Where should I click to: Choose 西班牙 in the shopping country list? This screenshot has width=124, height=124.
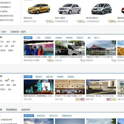pos(3,89)
